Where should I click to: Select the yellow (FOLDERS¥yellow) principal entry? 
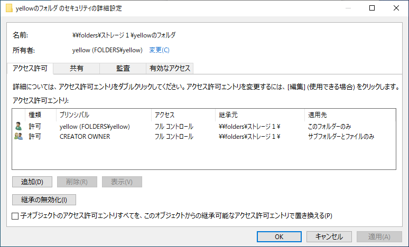click(x=95, y=127)
